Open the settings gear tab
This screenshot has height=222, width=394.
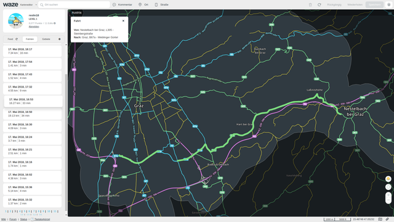click(x=60, y=39)
